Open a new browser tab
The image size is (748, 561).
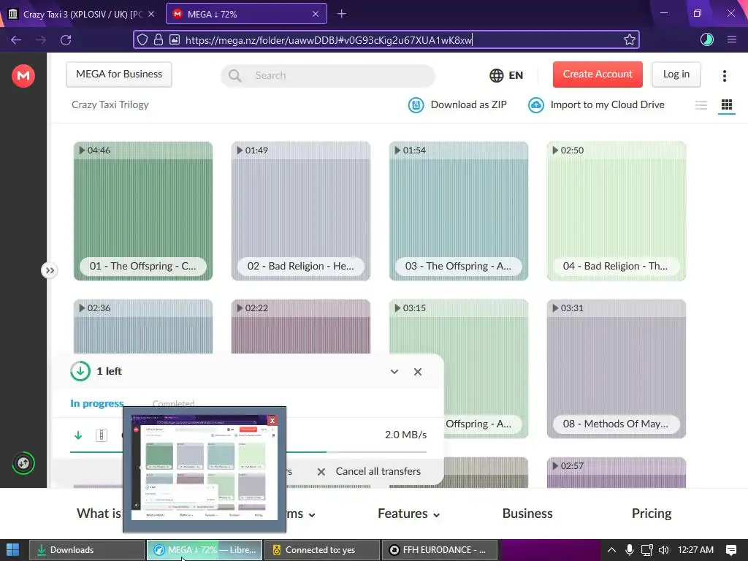[x=342, y=14]
